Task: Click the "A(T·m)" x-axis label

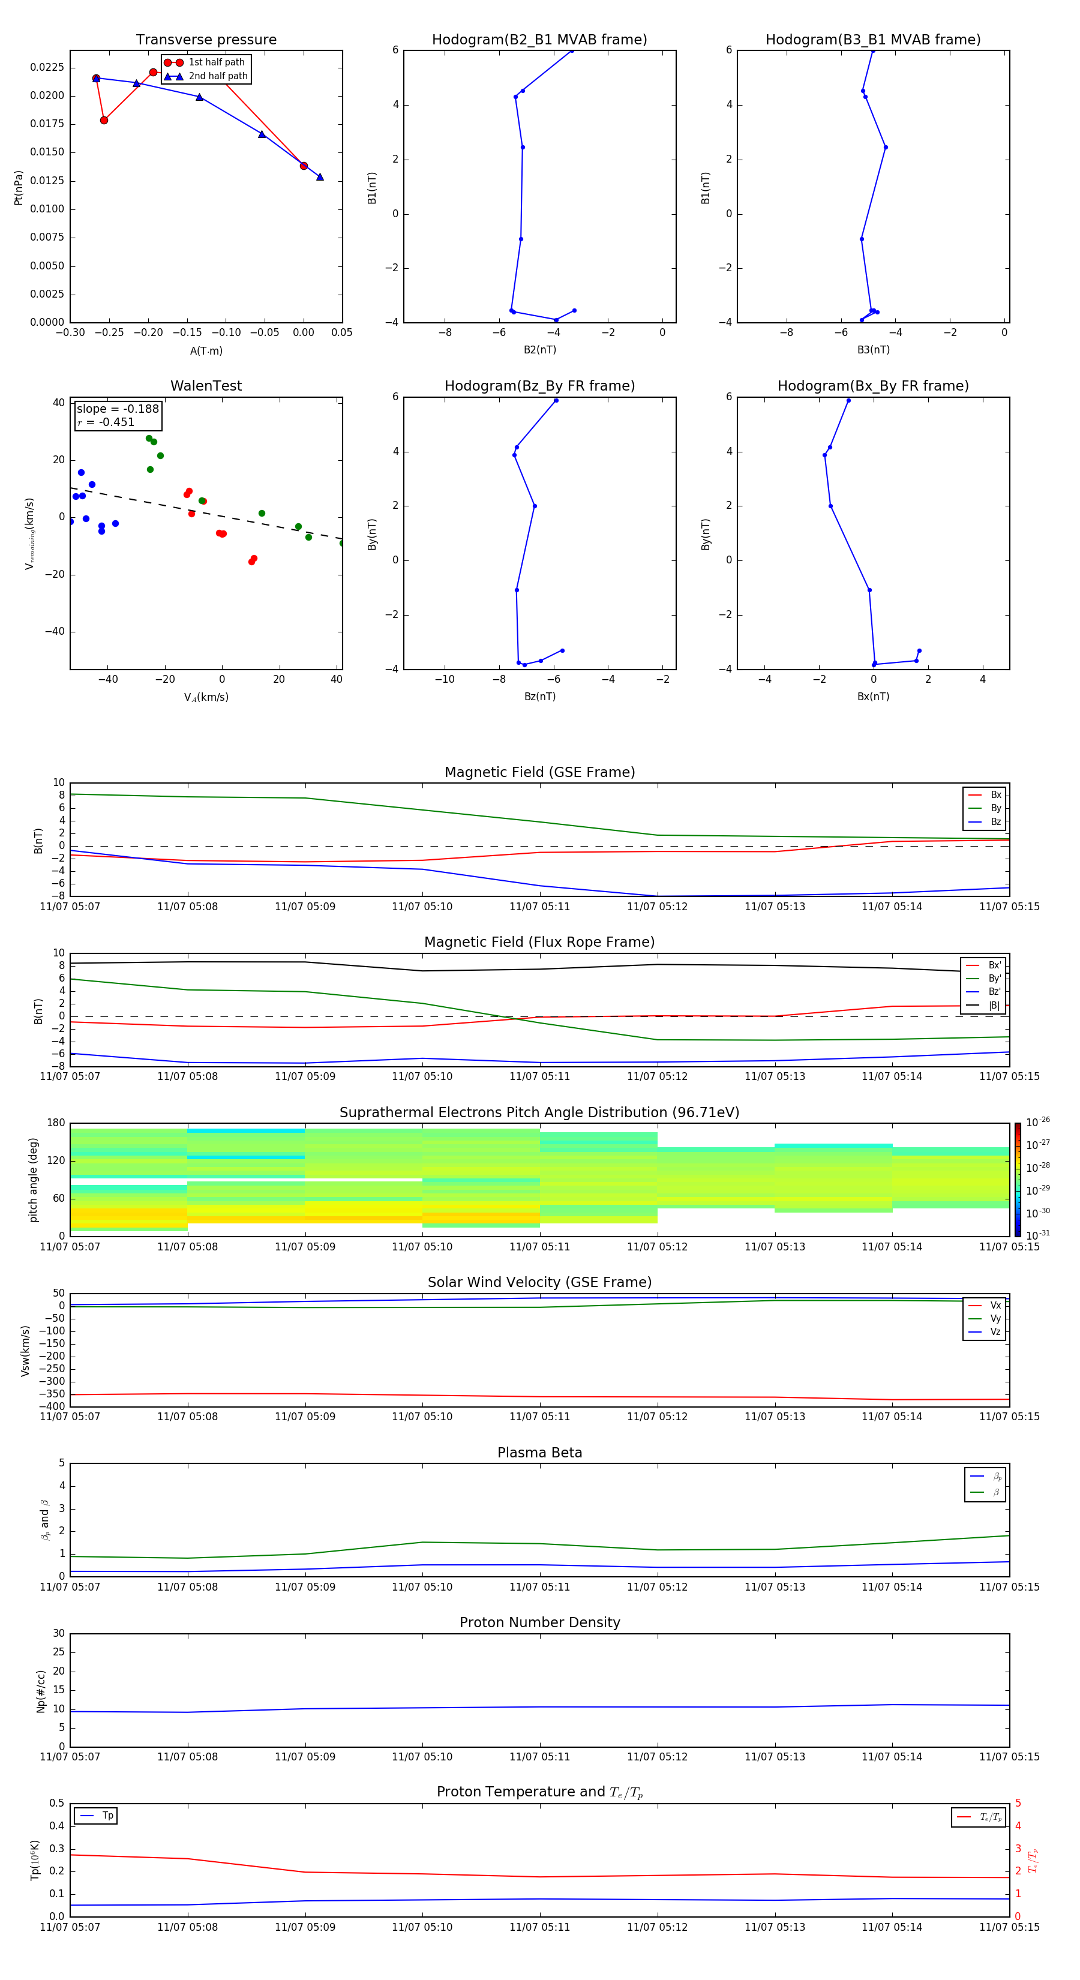Action: tap(206, 350)
